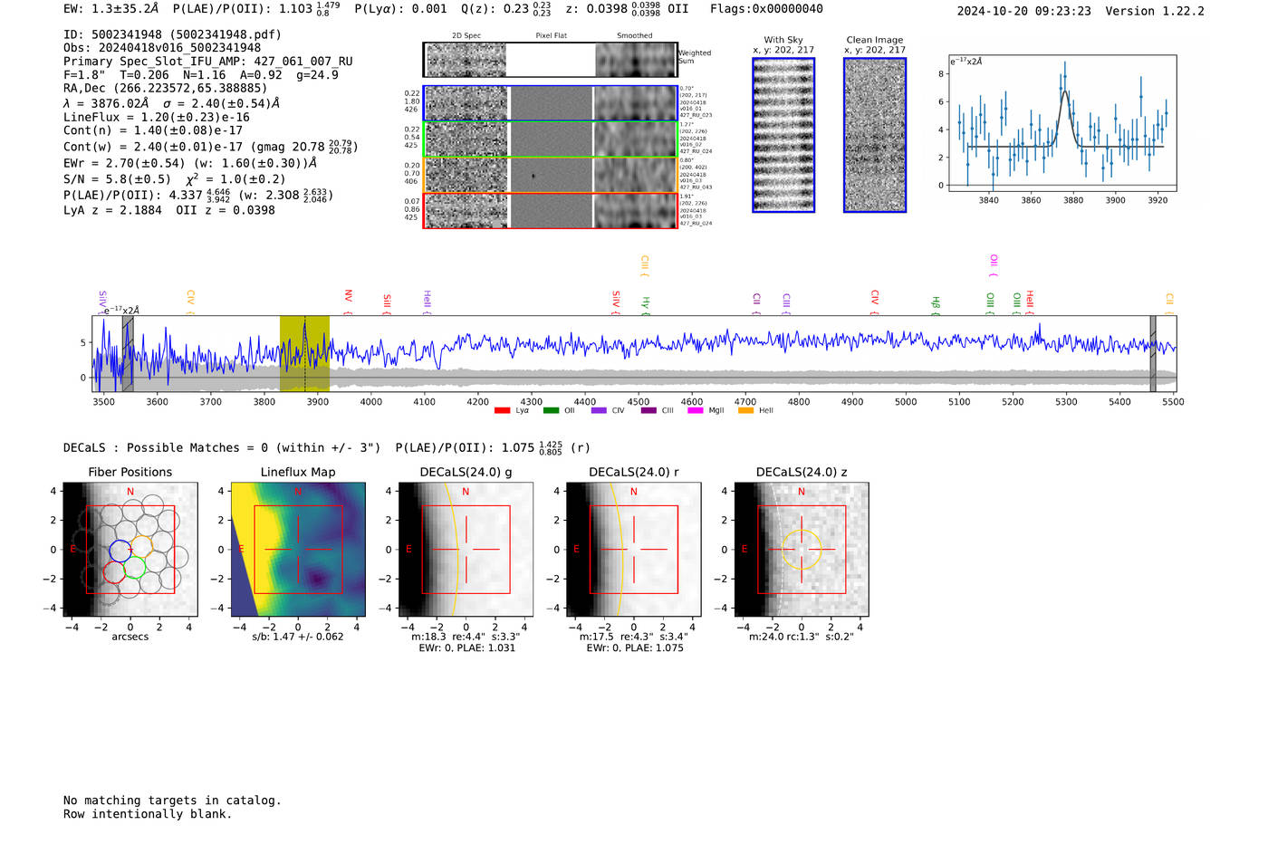Click the yellow aperture circle in DECaLS z
1268x863 pixels.
pyautogui.click(x=802, y=550)
